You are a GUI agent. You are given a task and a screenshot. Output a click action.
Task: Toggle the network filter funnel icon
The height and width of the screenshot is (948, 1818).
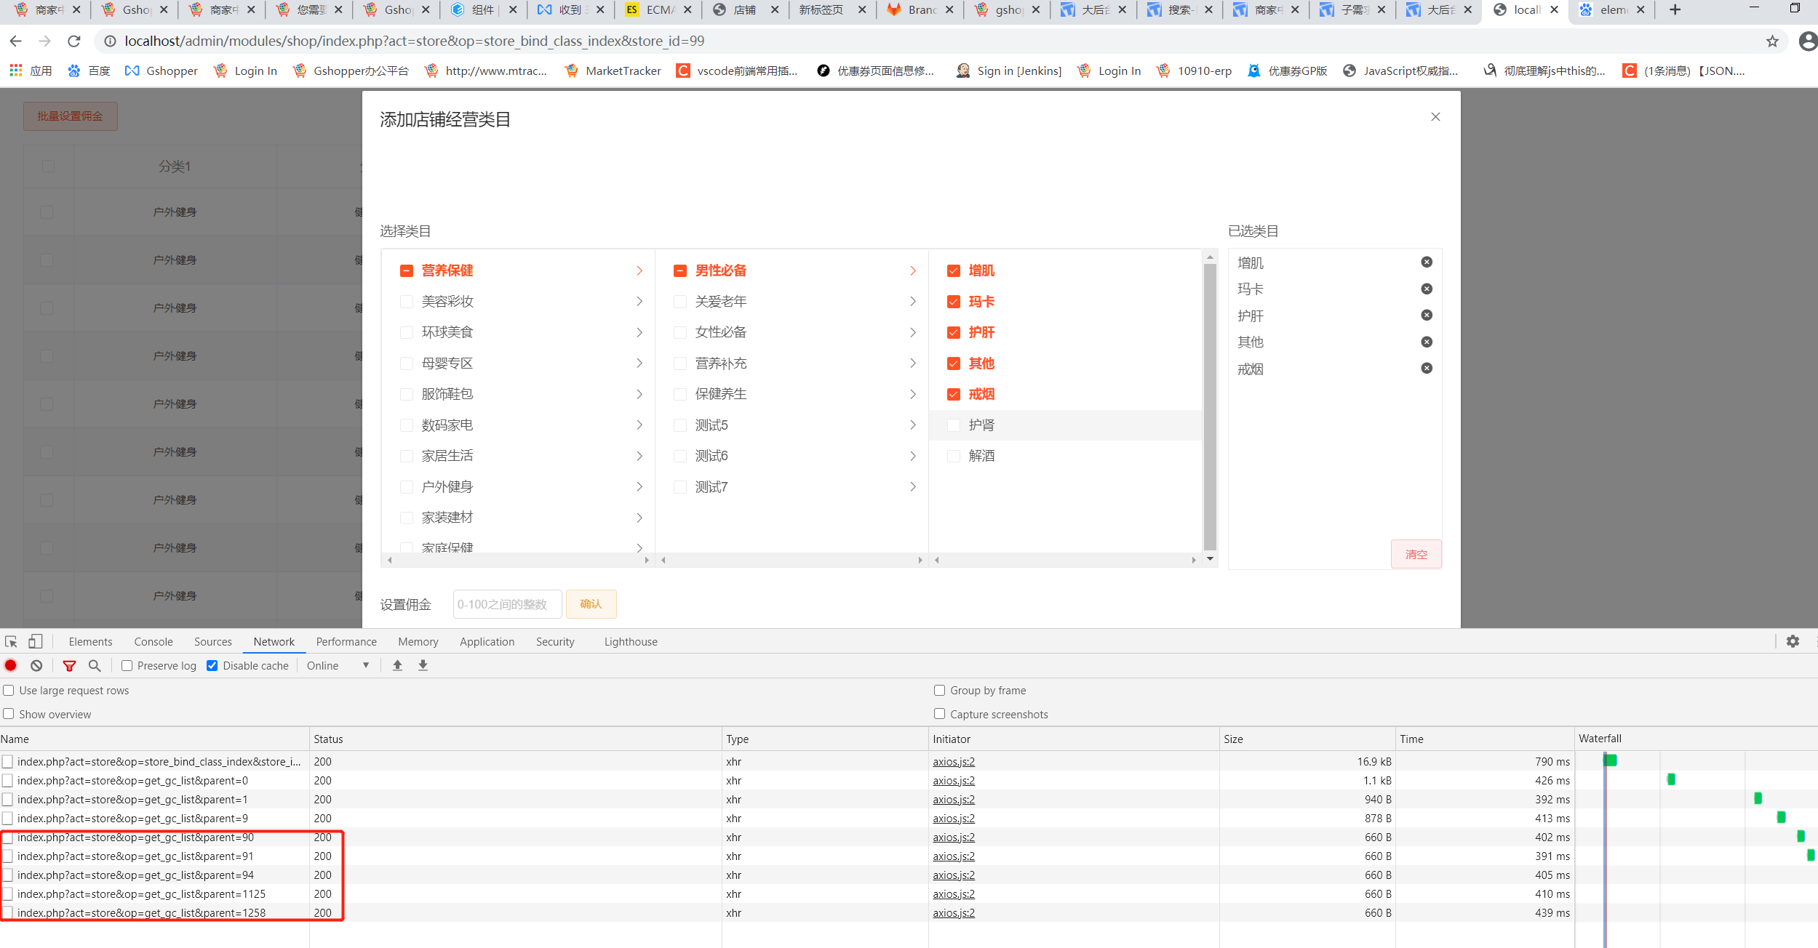click(69, 665)
